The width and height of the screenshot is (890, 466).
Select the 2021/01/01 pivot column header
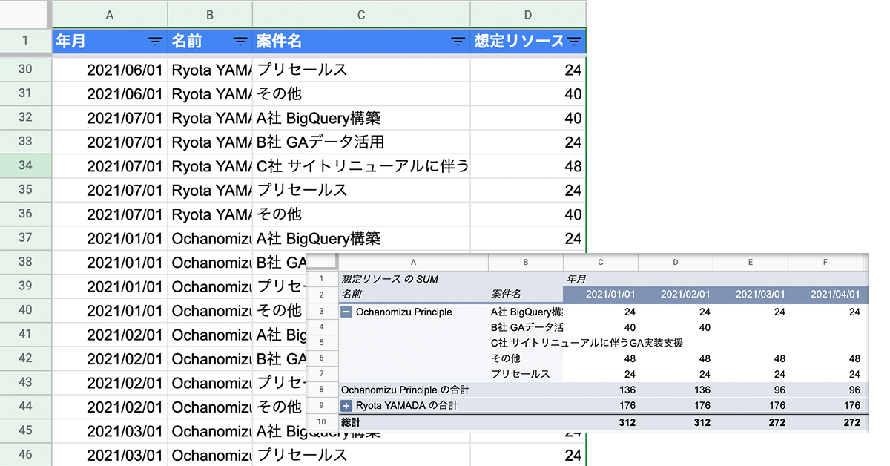600,295
